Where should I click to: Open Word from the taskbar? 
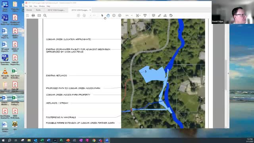(x=48, y=140)
